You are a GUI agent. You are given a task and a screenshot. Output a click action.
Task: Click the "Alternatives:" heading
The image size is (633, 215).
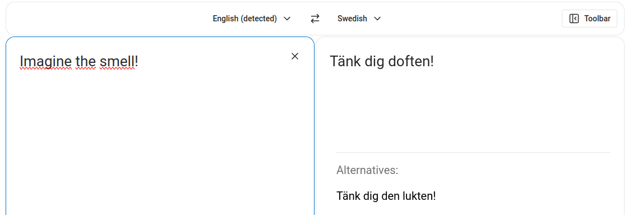tap(367, 170)
